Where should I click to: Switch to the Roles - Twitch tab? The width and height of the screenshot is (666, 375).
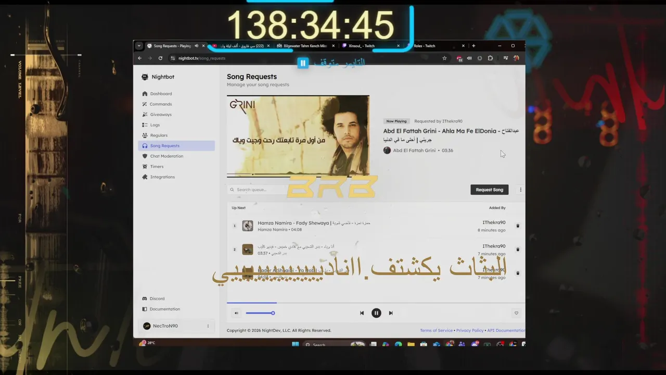[436, 46]
